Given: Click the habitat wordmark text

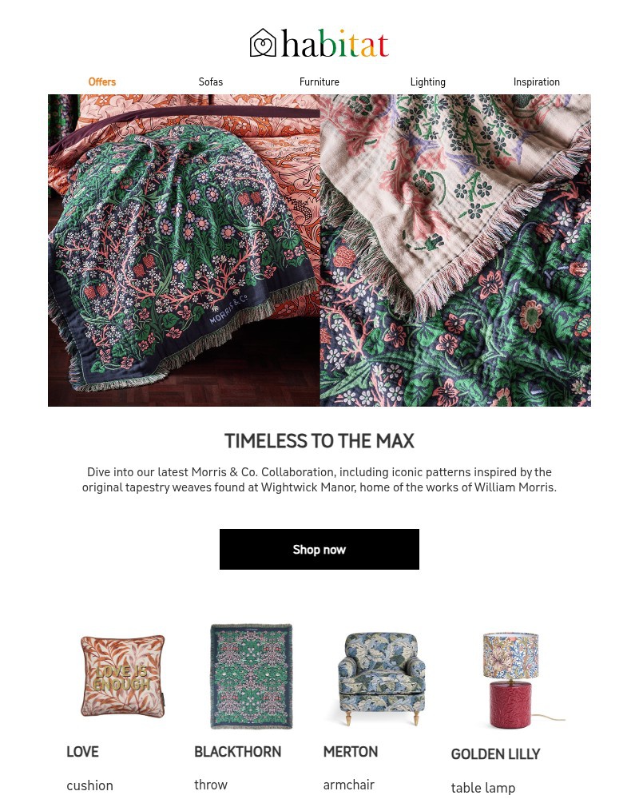Looking at the screenshot, I should click(335, 43).
